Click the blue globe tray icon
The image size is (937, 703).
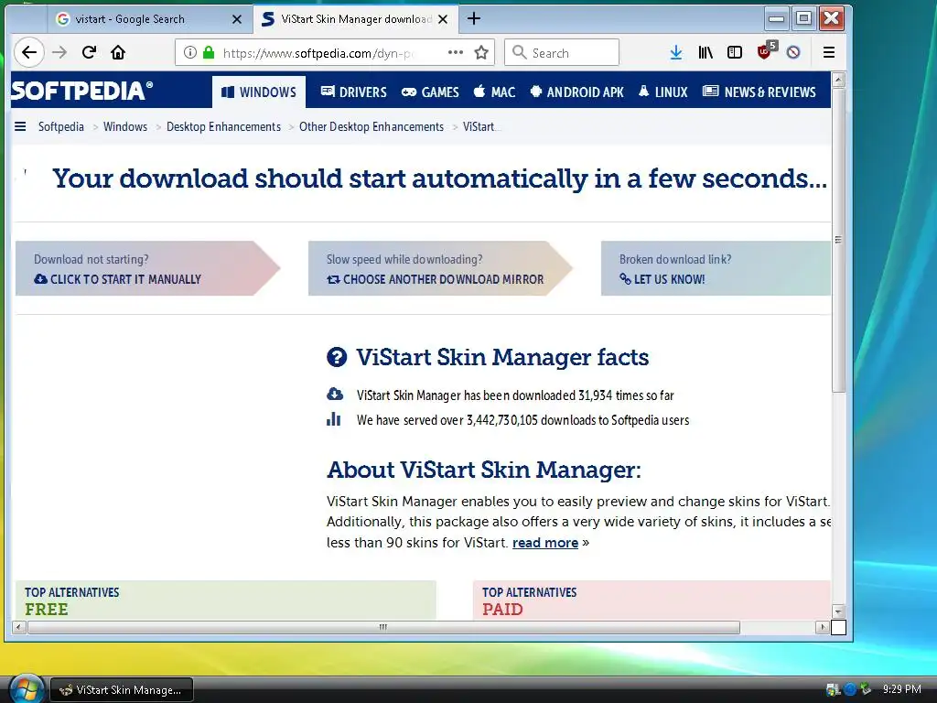[x=850, y=689]
